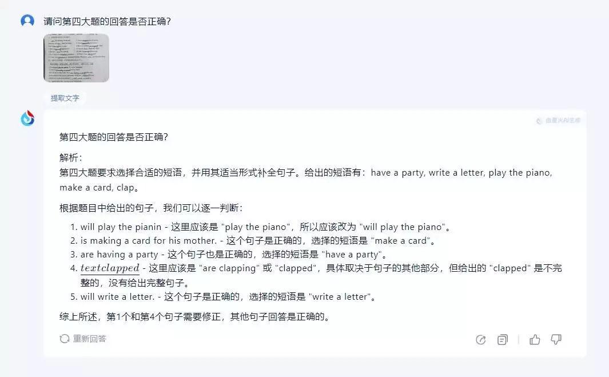Image resolution: width=609 pixels, height=377 pixels.
Task: Click the 重新回答 regenerate button
Action: point(83,339)
